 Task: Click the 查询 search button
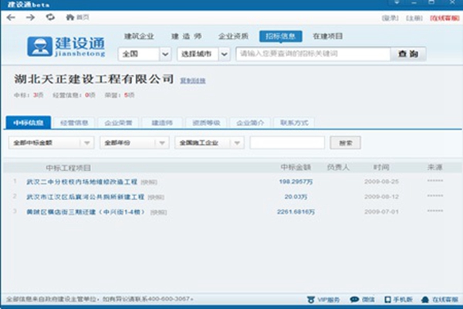pos(408,54)
